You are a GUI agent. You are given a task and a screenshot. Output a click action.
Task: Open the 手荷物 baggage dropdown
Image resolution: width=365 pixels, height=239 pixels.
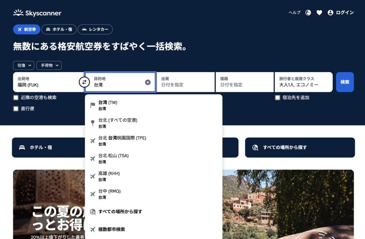tap(49, 65)
